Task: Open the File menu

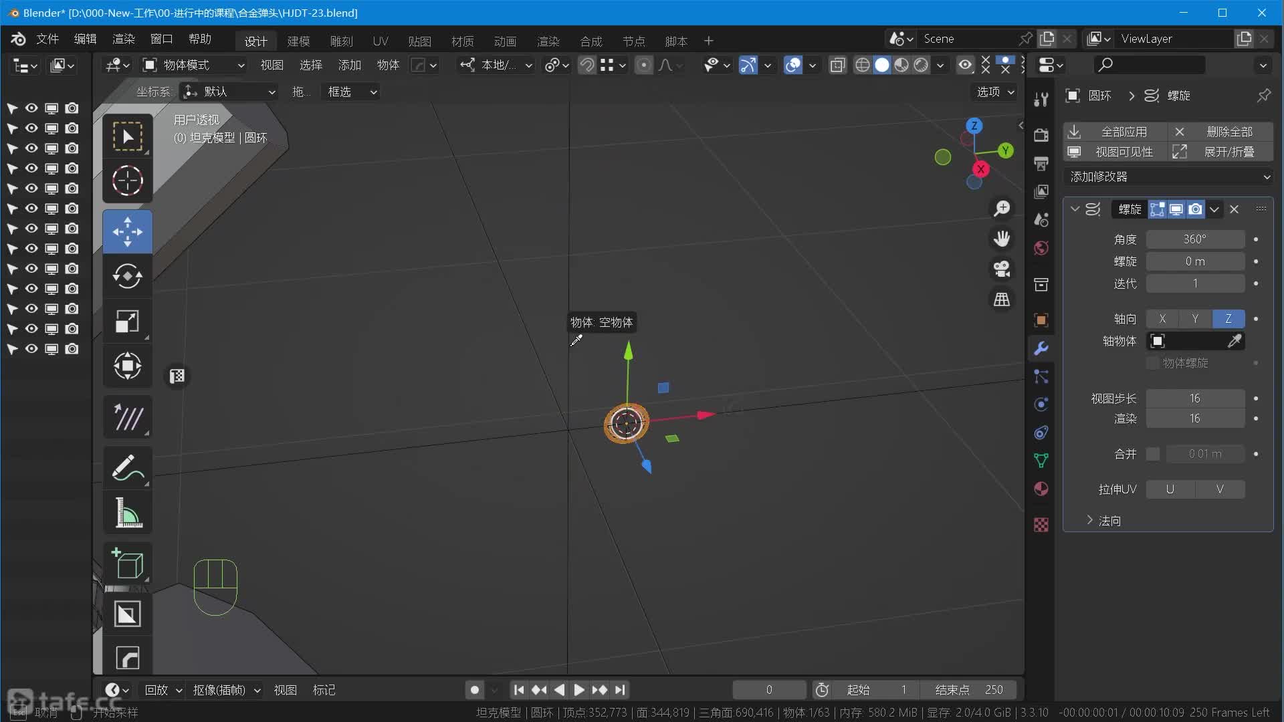Action: click(x=47, y=39)
